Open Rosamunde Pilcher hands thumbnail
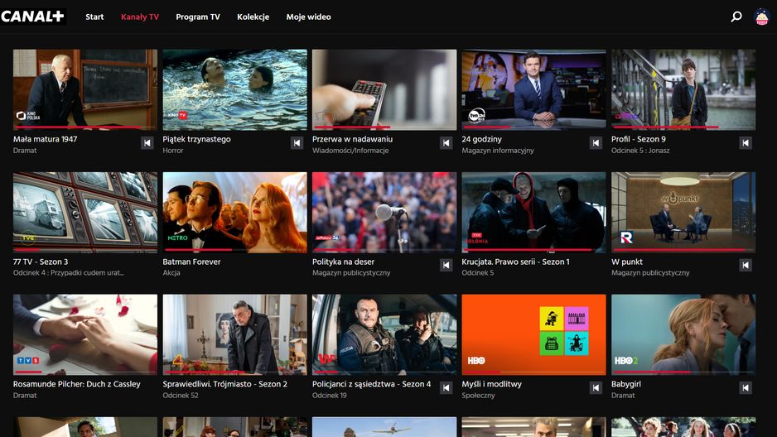Viewport: 777px width, 437px height. coord(85,334)
